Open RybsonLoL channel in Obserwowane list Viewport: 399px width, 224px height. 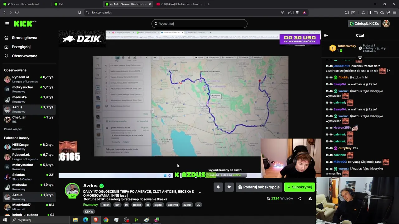pyautogui.click(x=29, y=79)
